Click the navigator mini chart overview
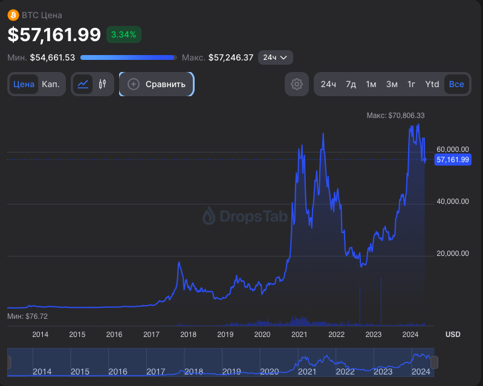 [221, 362]
